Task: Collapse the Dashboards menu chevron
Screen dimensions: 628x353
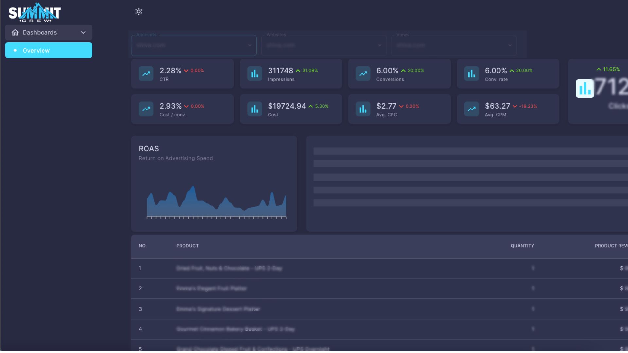Action: pyautogui.click(x=83, y=32)
